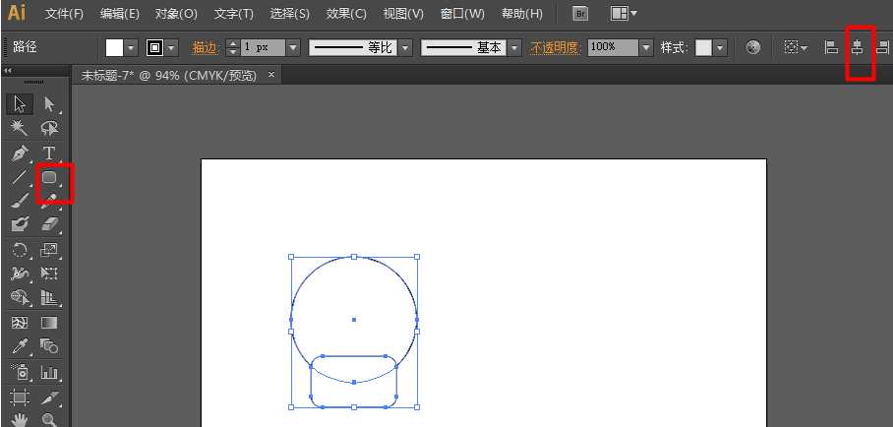Image resolution: width=893 pixels, height=427 pixels.
Task: Open the Align To selection dropdown
Action: pyautogui.click(x=796, y=48)
